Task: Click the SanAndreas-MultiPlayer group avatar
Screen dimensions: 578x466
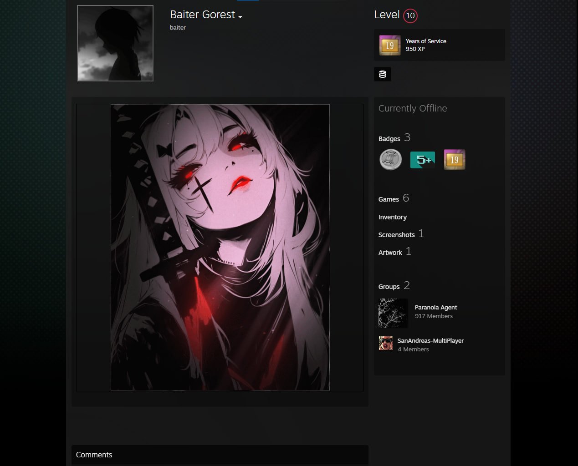Action: (x=386, y=343)
